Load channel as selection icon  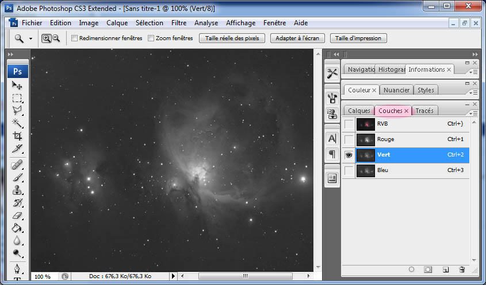(x=411, y=270)
